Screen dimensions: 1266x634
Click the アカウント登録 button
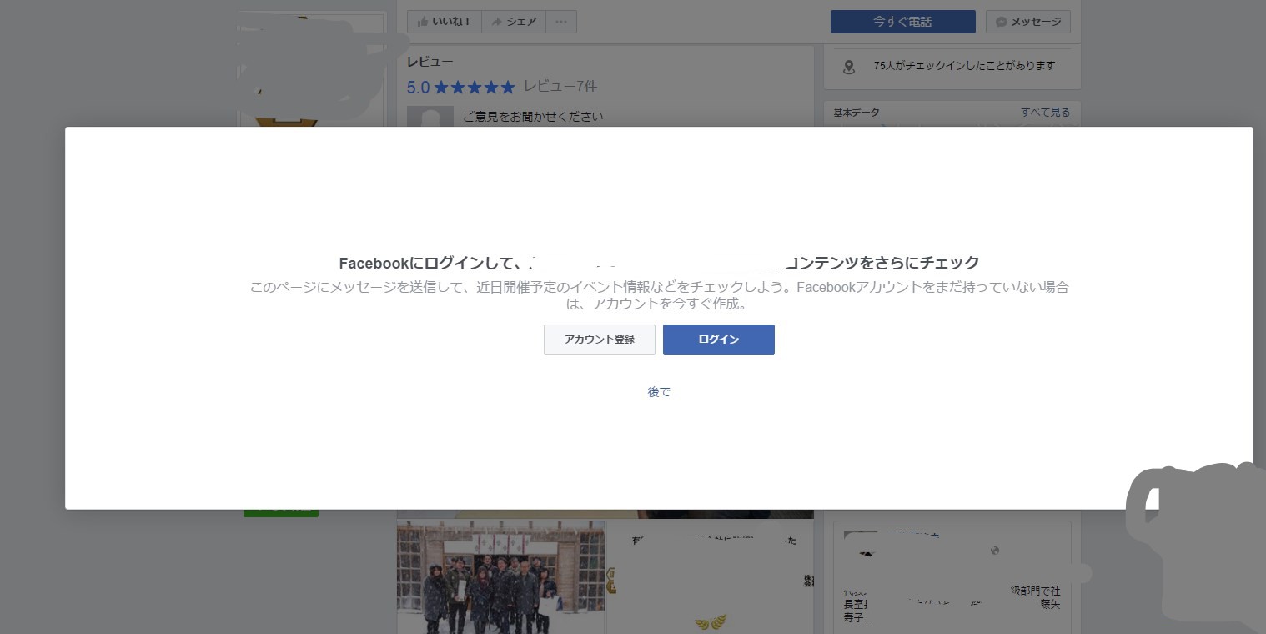(x=599, y=340)
